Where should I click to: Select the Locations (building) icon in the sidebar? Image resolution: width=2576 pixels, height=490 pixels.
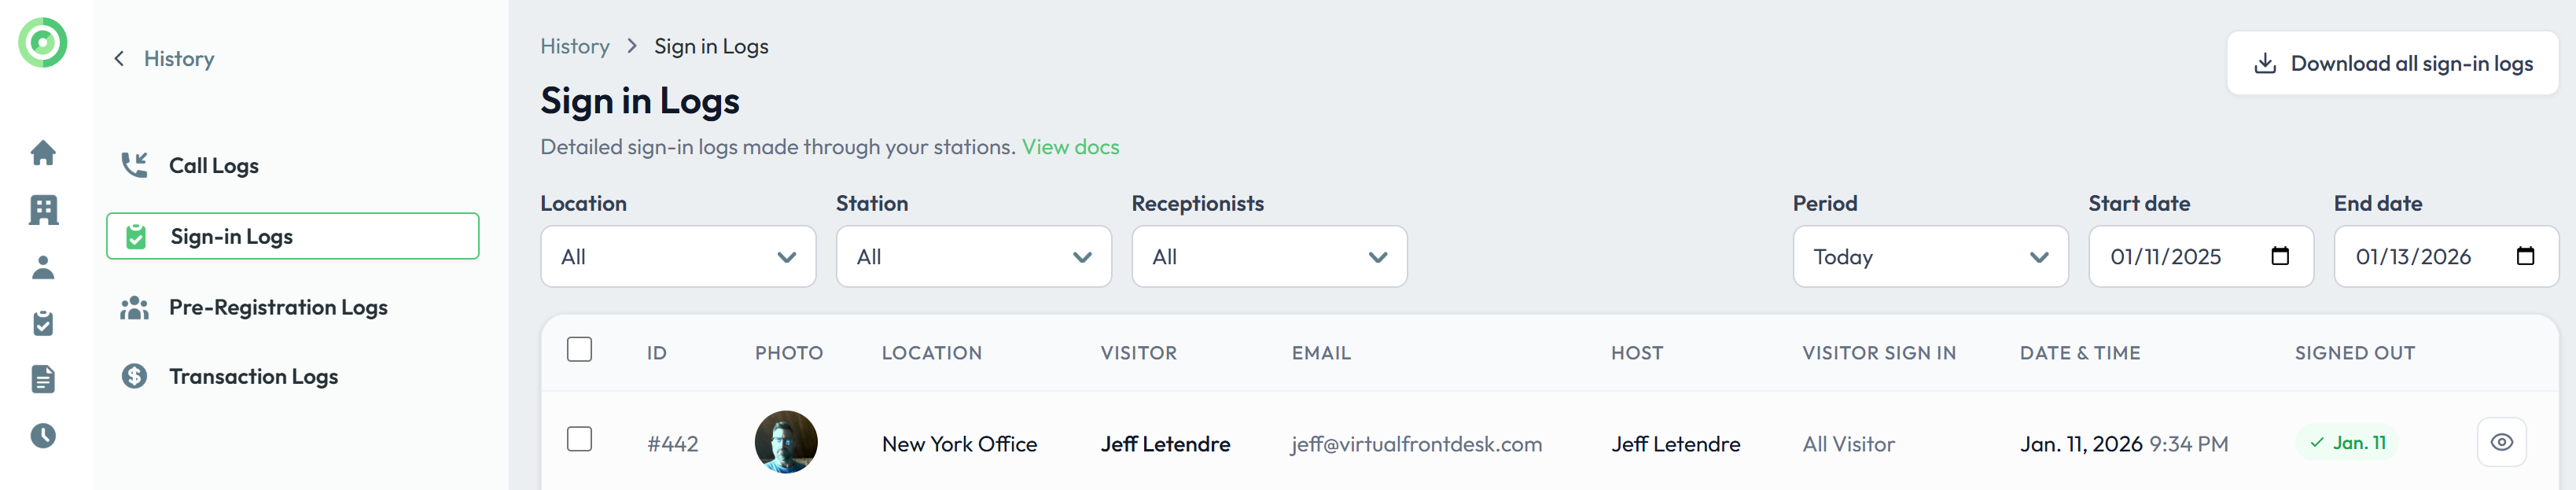43,210
